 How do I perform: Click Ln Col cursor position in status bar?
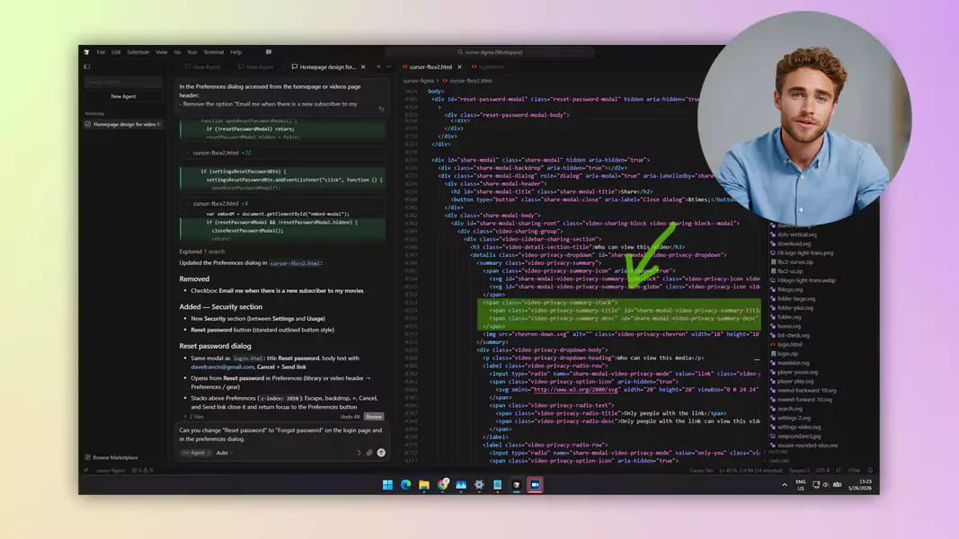click(750, 471)
